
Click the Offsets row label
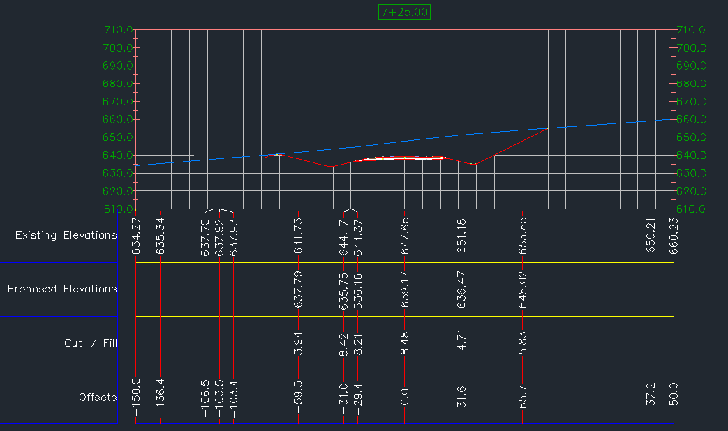click(98, 397)
